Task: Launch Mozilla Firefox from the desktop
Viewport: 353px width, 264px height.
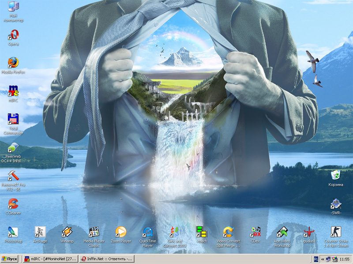Action: click(13, 62)
